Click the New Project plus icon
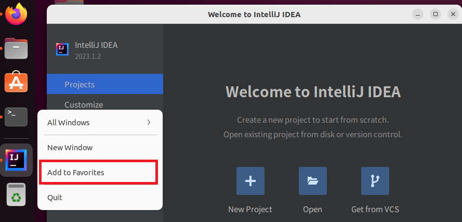462x222 pixels. [x=250, y=181]
